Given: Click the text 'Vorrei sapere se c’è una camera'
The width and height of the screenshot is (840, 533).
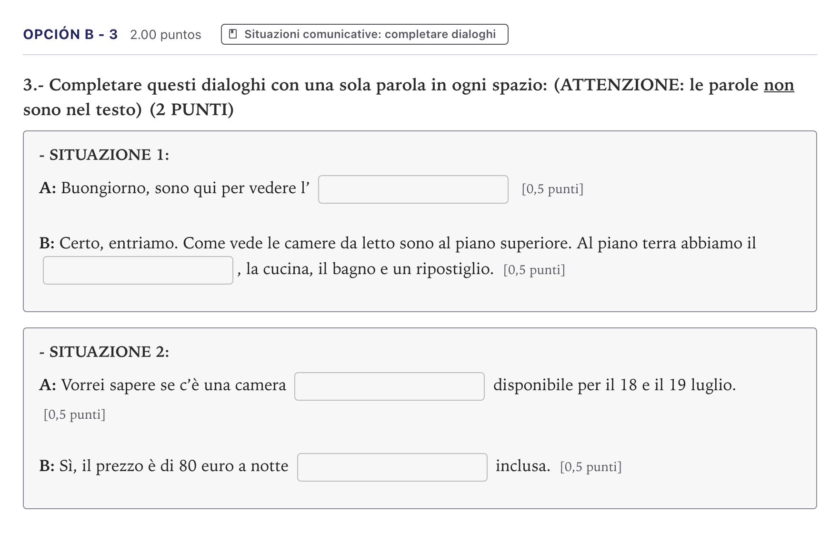Looking at the screenshot, I should 174,385.
